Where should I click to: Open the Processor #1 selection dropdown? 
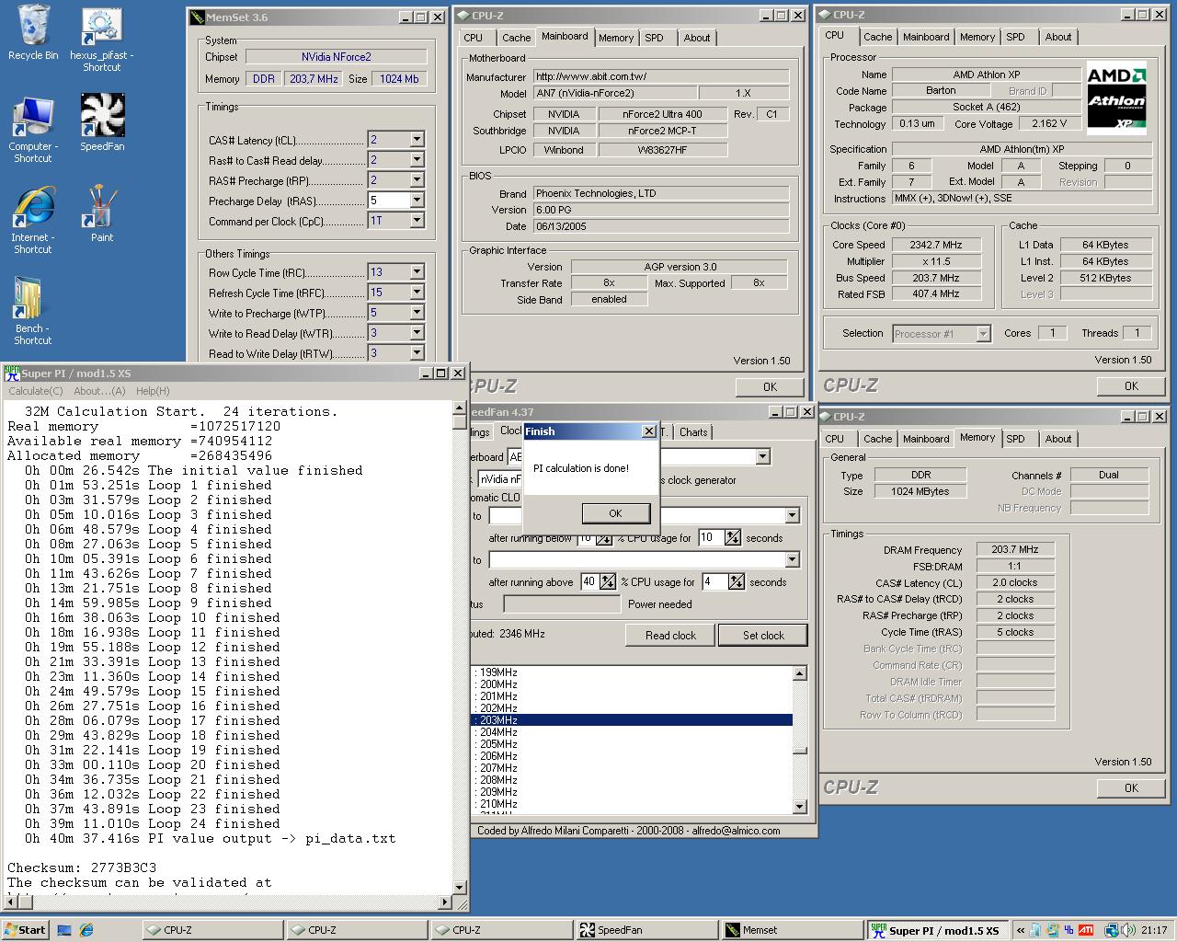pos(983,334)
